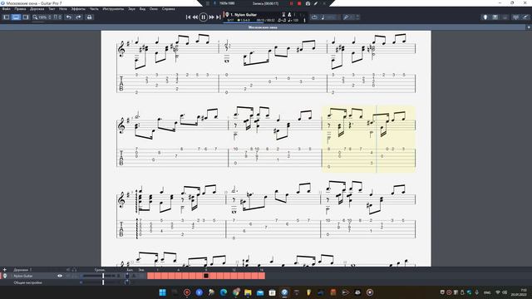
Task: Open the Файл menu
Action: tap(6, 9)
